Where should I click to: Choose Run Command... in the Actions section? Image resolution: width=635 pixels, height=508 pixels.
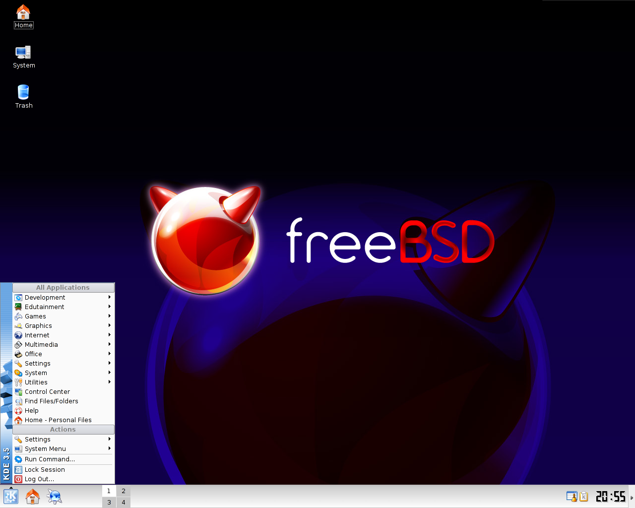pyautogui.click(x=63, y=459)
